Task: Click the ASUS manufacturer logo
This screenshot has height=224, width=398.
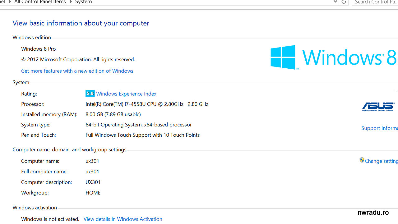Action: click(378, 107)
